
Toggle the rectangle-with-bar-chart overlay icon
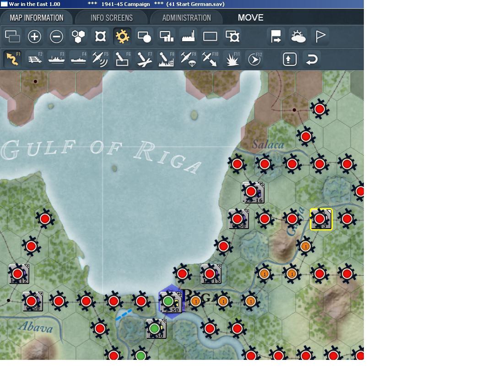(x=167, y=36)
